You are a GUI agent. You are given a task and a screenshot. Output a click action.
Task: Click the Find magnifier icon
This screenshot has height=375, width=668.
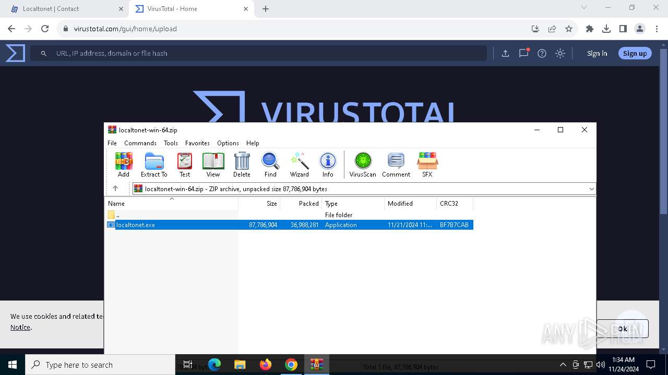pos(270,165)
